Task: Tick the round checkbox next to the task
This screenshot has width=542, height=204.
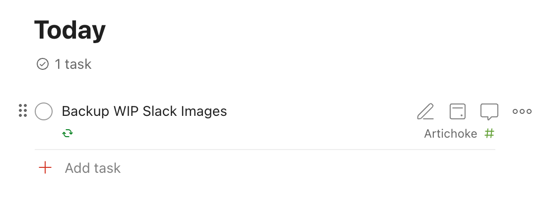Action: [44, 111]
